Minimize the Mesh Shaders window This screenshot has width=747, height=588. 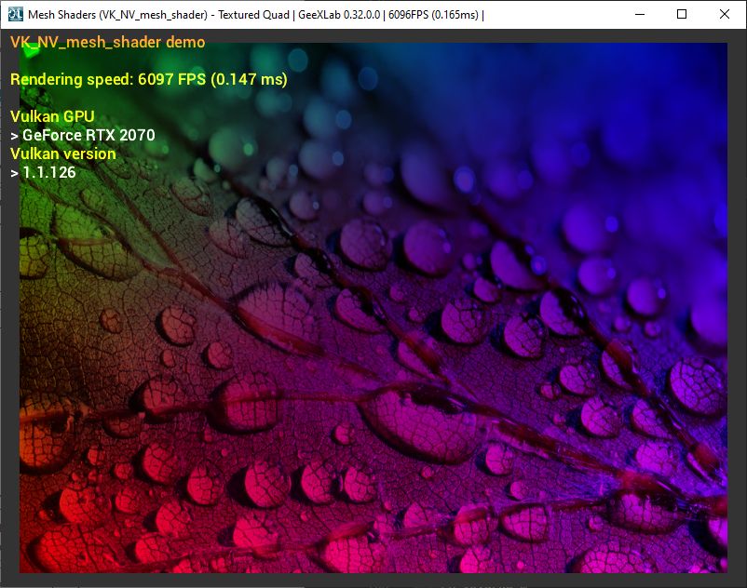point(640,14)
